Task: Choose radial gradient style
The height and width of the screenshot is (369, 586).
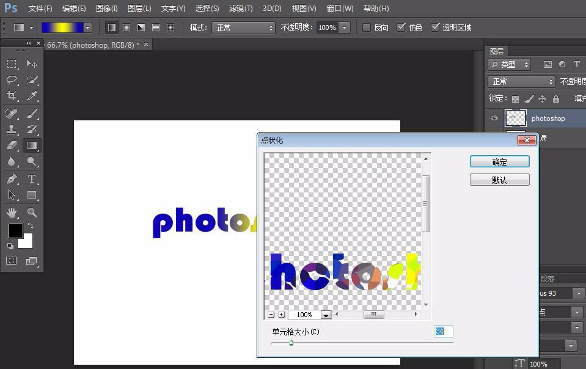Action: pyautogui.click(x=126, y=27)
